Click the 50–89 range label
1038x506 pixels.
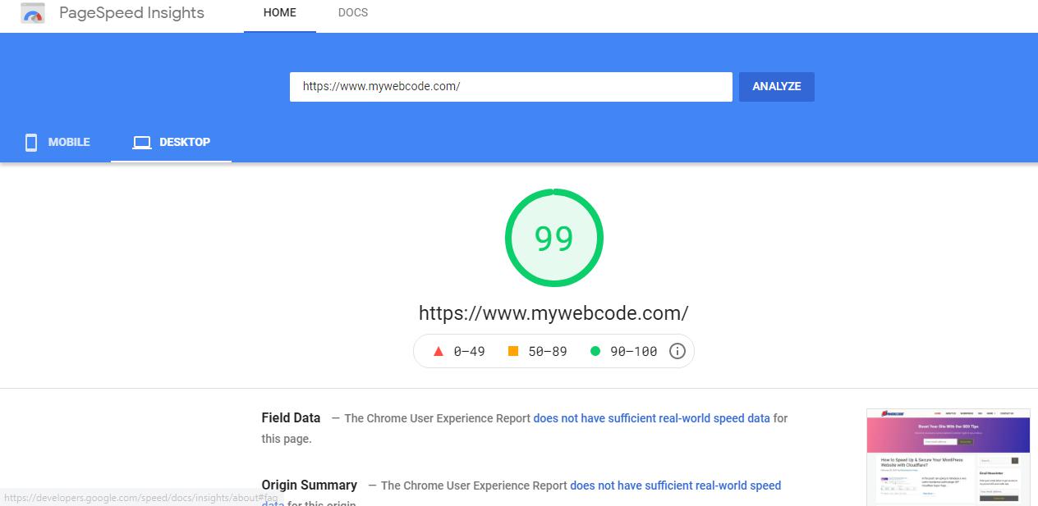coord(548,352)
